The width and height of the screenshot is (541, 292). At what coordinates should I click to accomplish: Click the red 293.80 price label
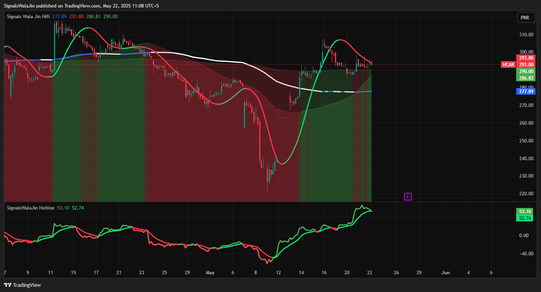(x=526, y=58)
